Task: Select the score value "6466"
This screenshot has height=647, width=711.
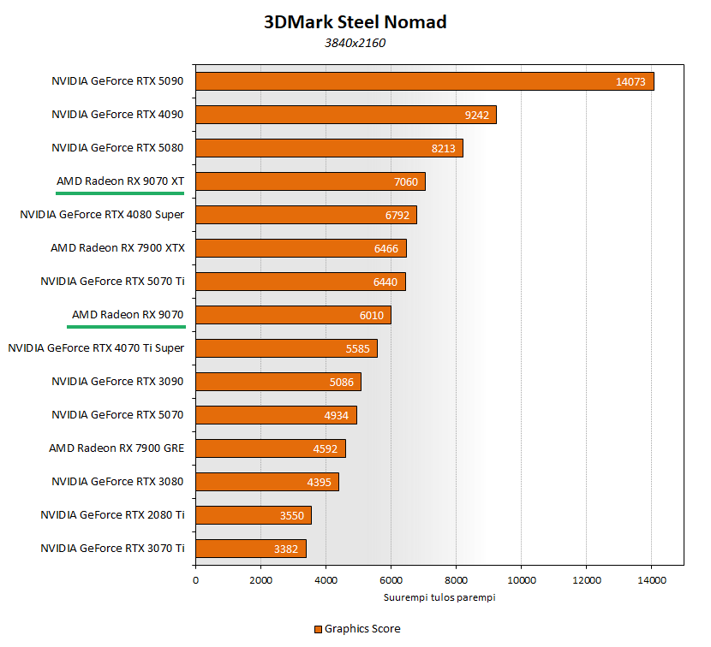Action: click(385, 249)
